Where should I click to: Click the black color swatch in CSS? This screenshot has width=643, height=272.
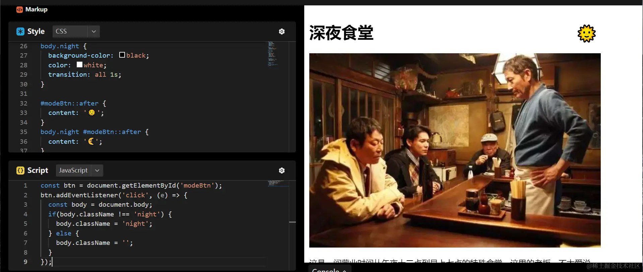coord(122,55)
